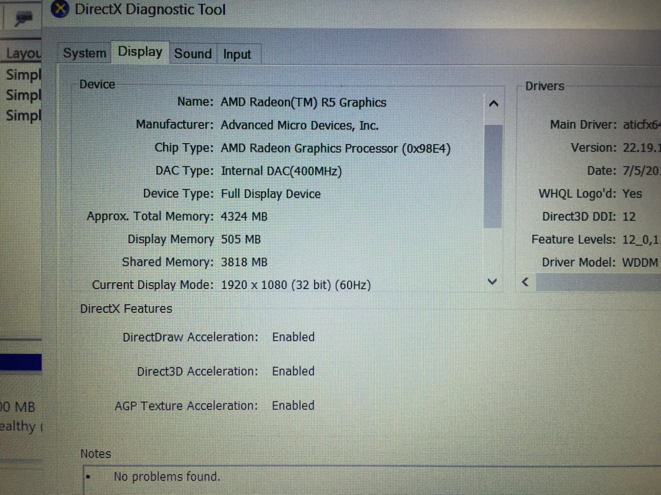Click the Internal DAC(400MHz) value

281,171
